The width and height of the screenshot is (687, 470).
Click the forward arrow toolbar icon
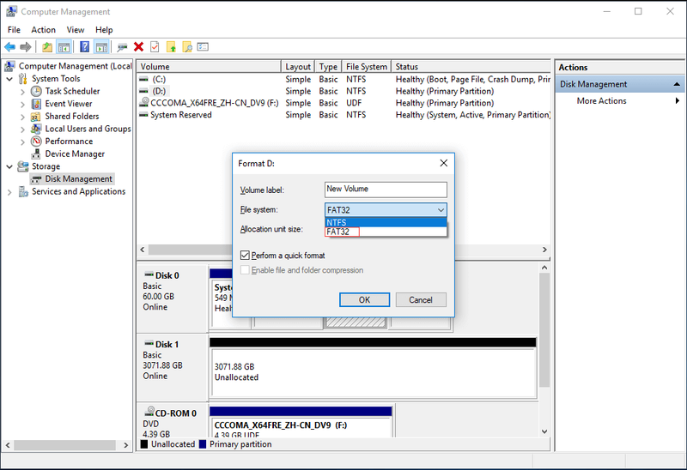click(26, 47)
